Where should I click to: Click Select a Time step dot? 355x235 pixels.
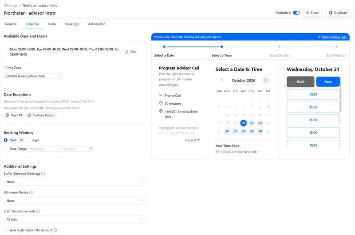click(221, 47)
